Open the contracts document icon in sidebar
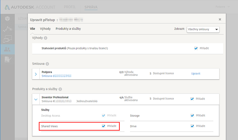 tap(7, 59)
